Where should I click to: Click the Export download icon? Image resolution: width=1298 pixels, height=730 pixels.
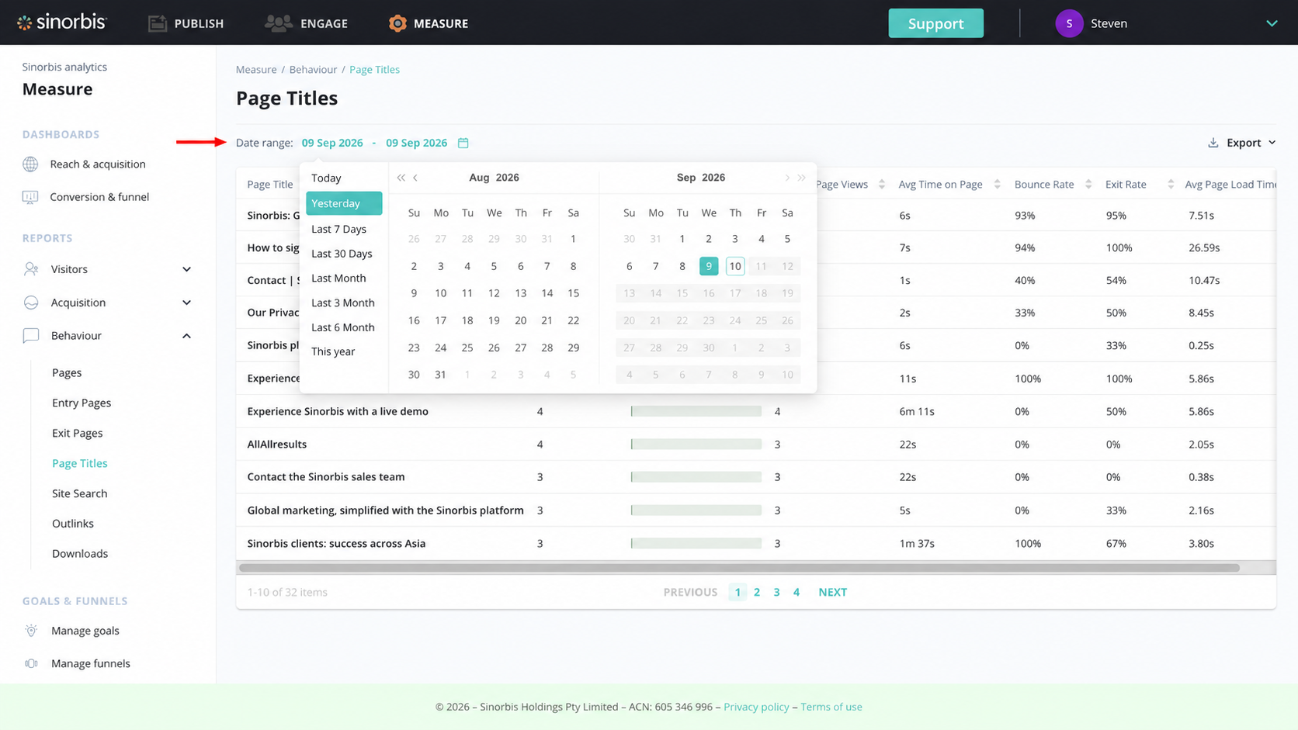click(1213, 143)
